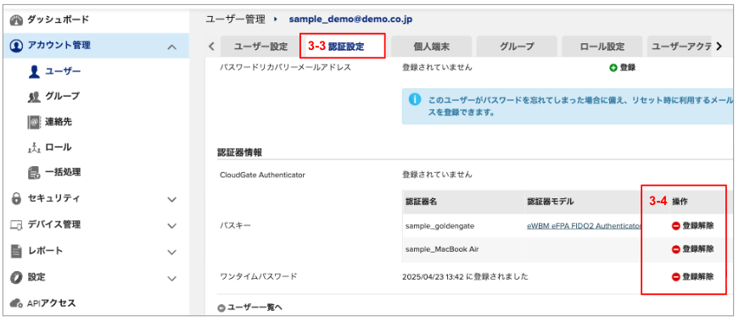Collapse the アカウント管理 section chevron
The width and height of the screenshot is (739, 322).
(x=172, y=47)
